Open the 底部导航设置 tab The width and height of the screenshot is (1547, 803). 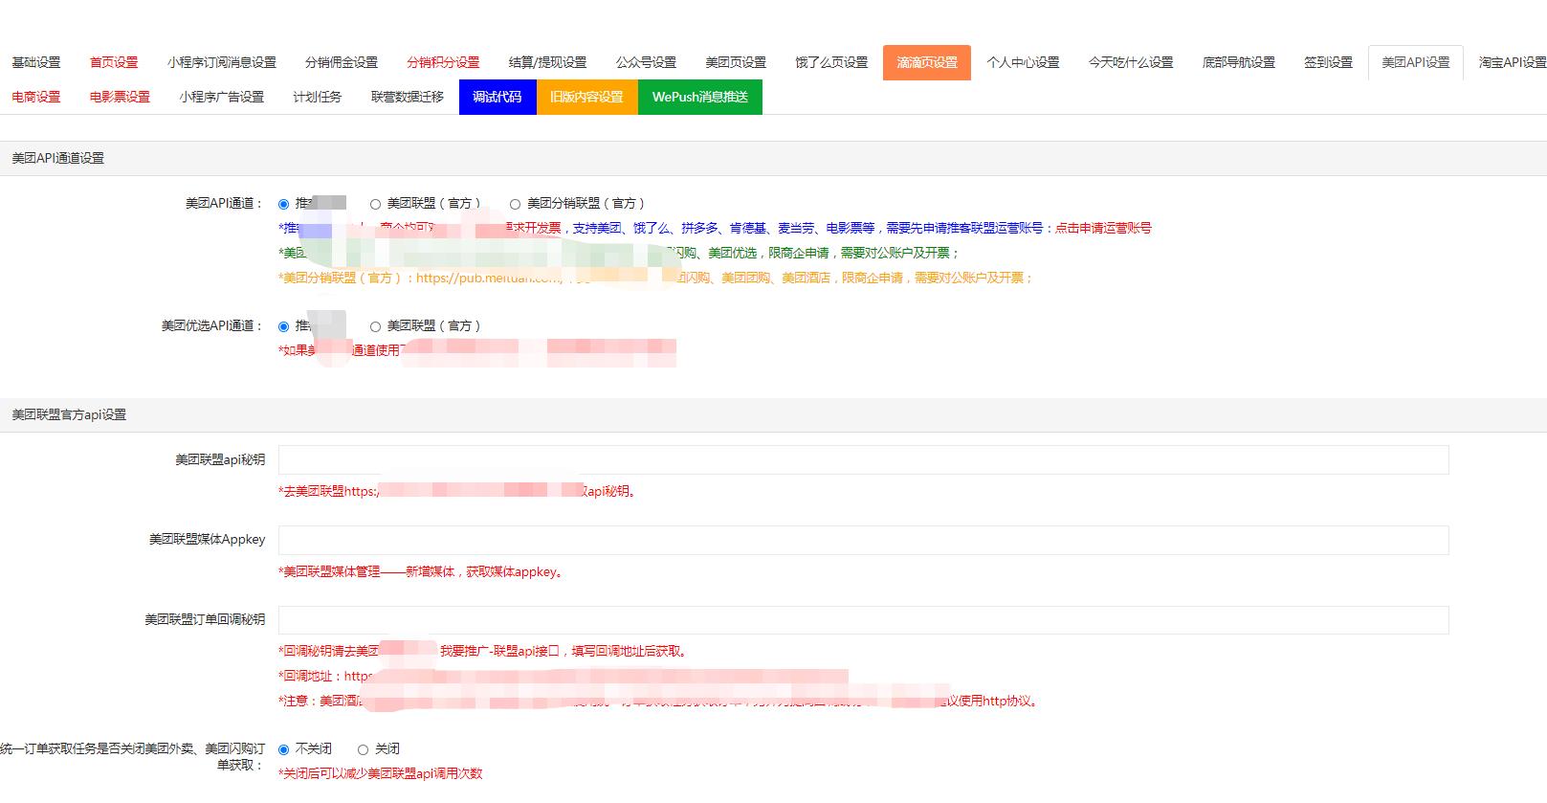pyautogui.click(x=1239, y=62)
